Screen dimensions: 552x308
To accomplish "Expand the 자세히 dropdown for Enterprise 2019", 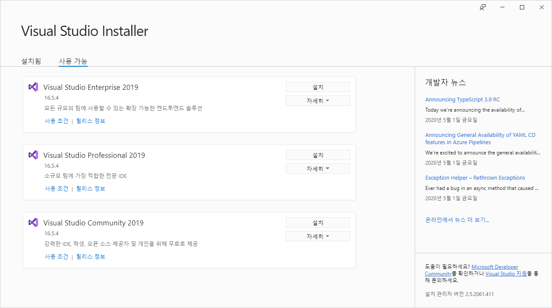I will (x=318, y=101).
